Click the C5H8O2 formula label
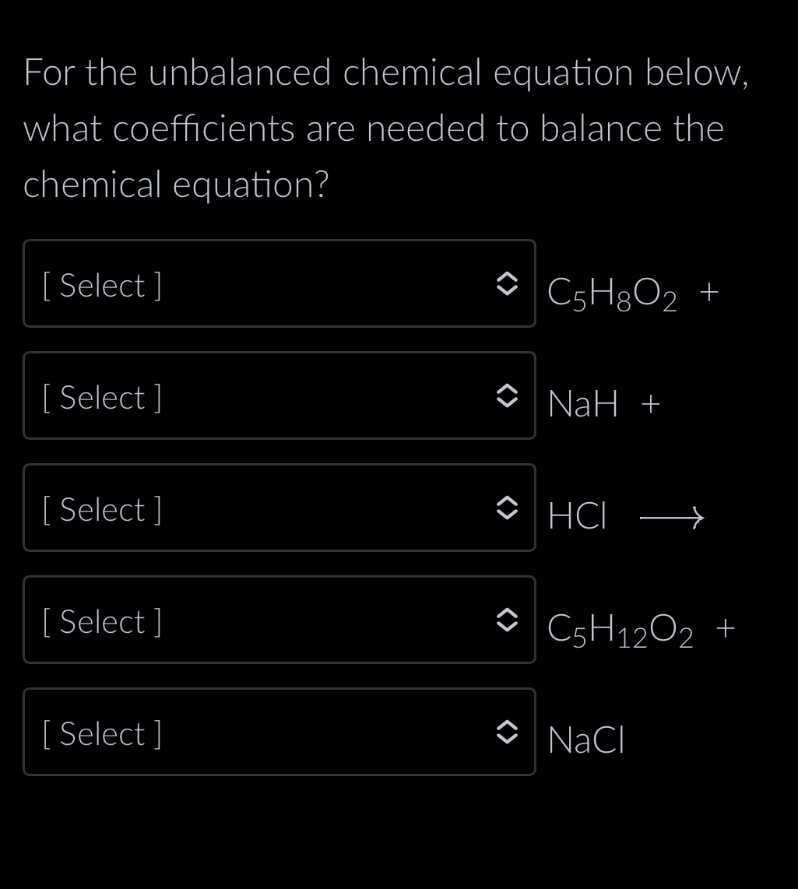This screenshot has height=889, width=798. pos(612,293)
